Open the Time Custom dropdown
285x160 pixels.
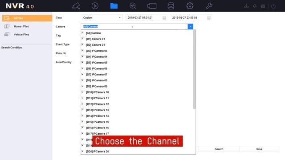102,18
